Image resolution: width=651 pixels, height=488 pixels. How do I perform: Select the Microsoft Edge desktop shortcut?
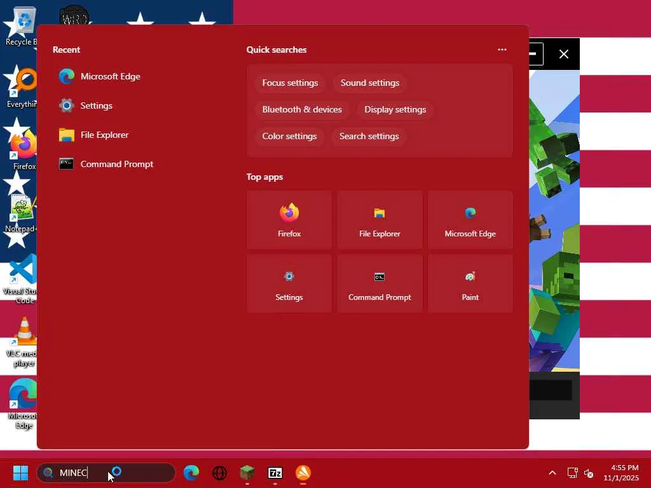coord(22,404)
